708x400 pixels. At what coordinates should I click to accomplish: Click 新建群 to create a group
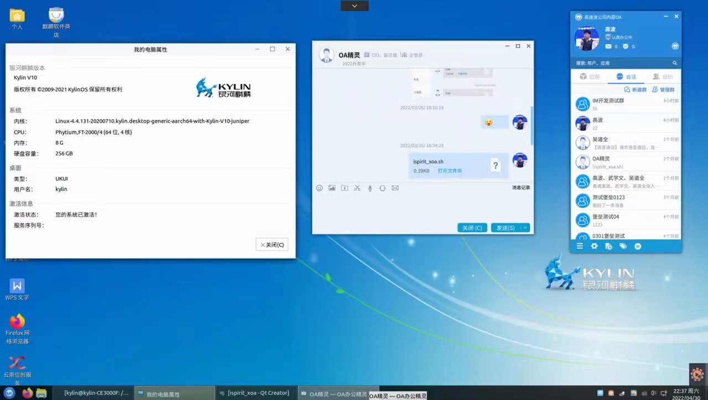point(635,90)
